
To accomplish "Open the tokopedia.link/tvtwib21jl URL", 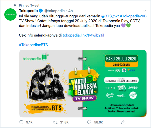I will point(83,35).
